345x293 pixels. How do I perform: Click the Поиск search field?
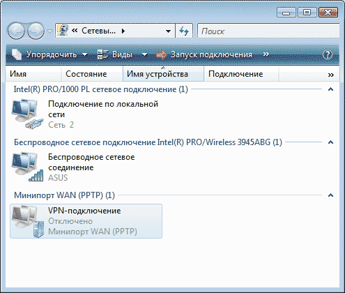coord(268,31)
